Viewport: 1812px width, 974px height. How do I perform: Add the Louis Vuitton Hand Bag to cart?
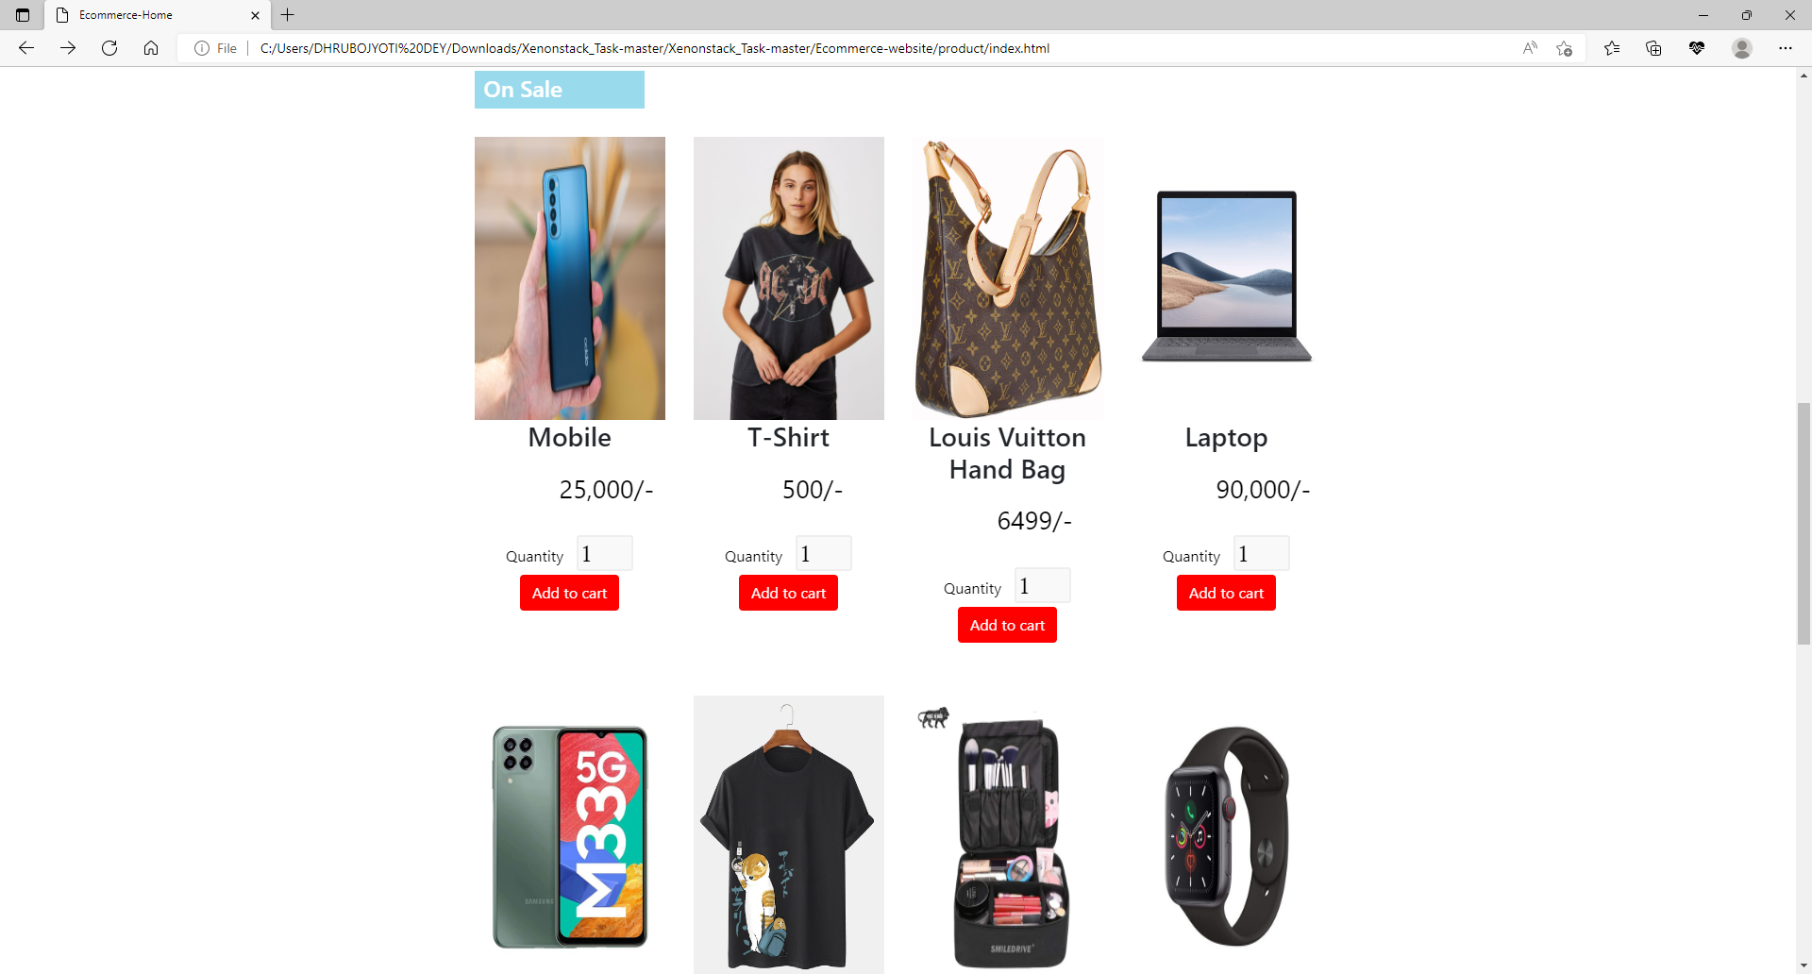point(1007,625)
